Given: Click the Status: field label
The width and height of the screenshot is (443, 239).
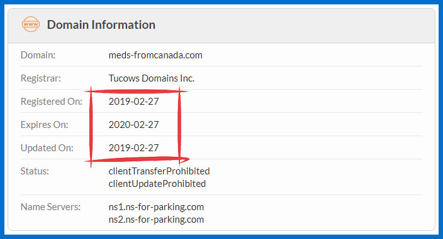Looking at the screenshot, I should pos(35,171).
